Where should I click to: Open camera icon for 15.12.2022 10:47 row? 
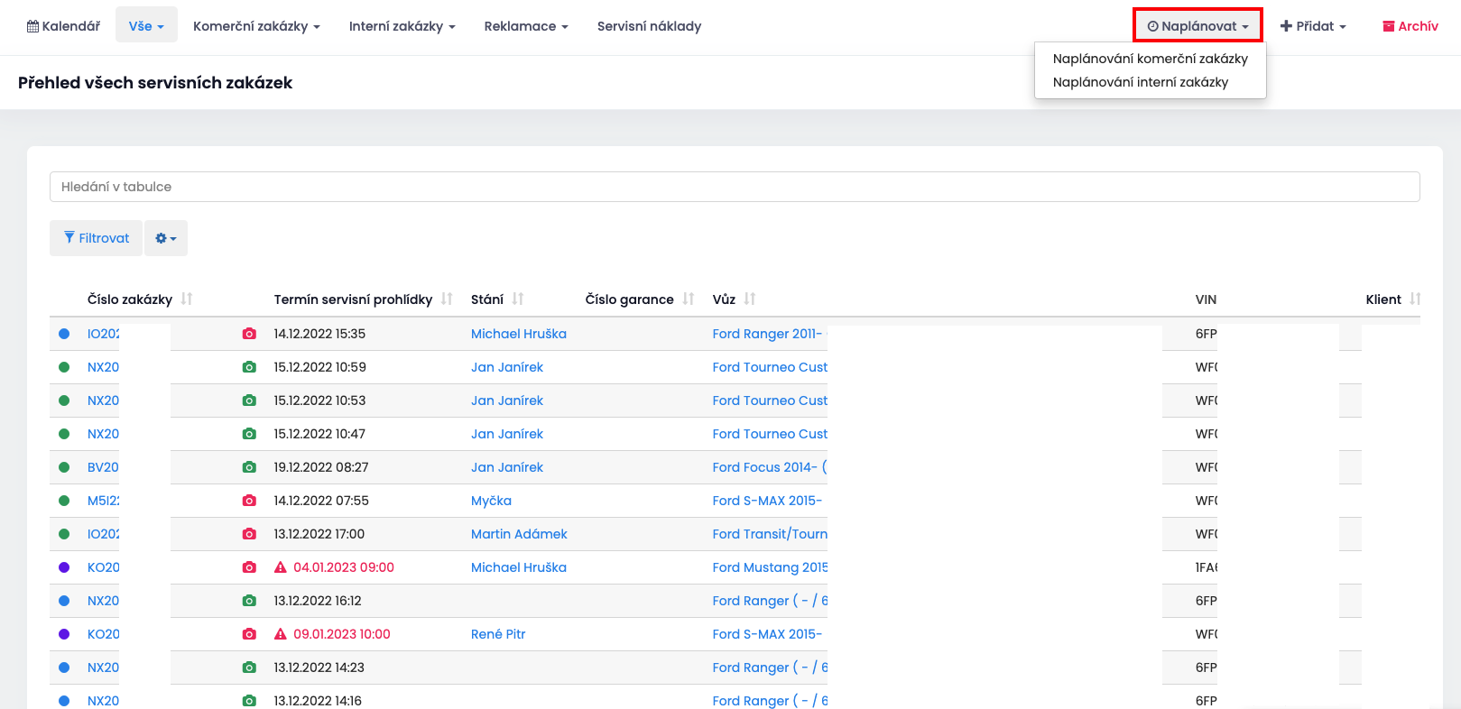tap(249, 434)
